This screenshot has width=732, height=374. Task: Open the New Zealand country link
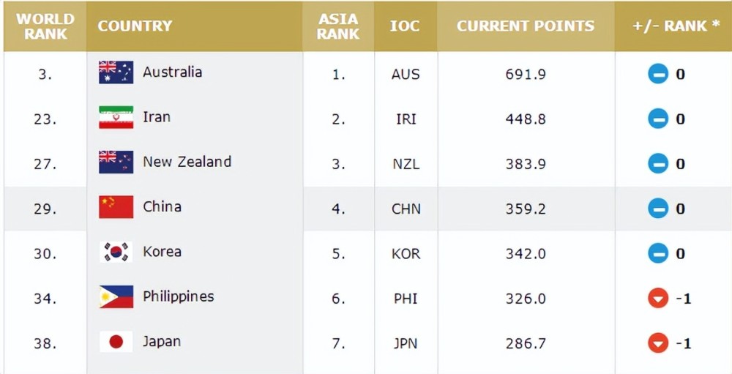[187, 162]
